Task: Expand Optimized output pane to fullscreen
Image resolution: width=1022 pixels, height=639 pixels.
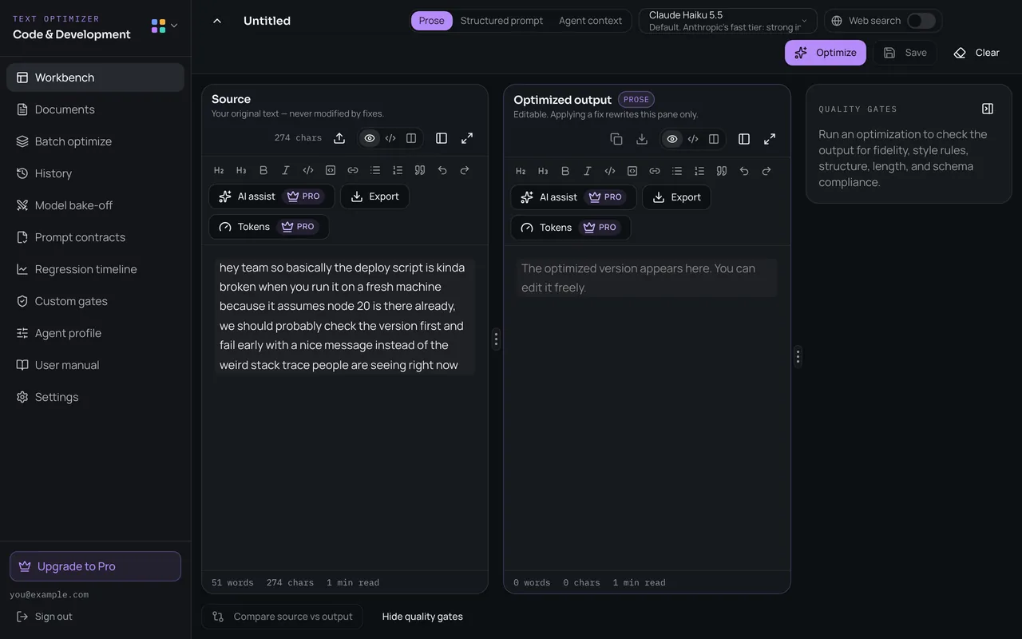Action: [770, 139]
